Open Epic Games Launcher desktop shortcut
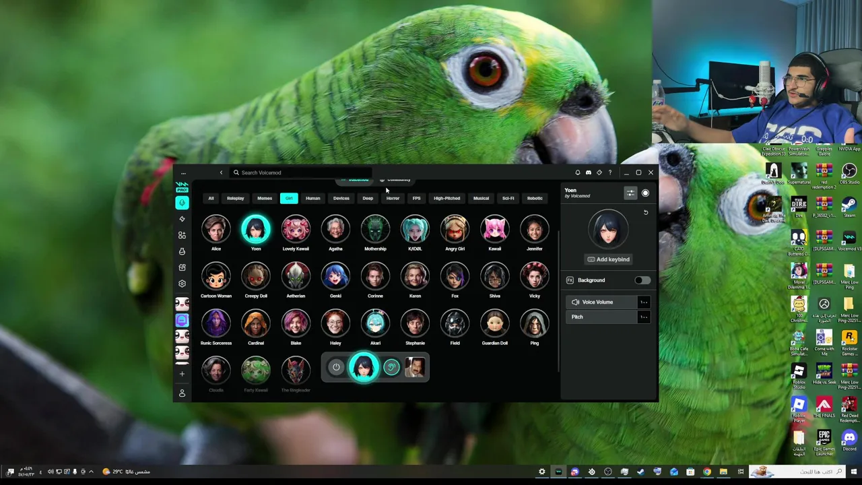862x485 pixels. [x=824, y=443]
